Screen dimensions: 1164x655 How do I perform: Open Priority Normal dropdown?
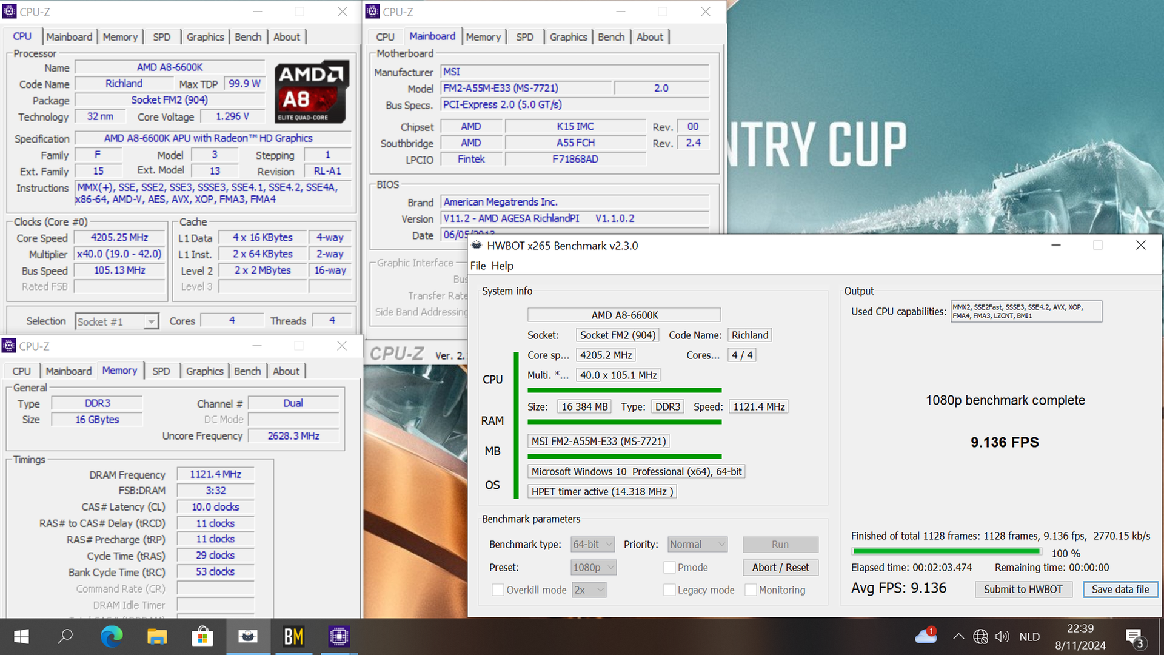(x=697, y=545)
